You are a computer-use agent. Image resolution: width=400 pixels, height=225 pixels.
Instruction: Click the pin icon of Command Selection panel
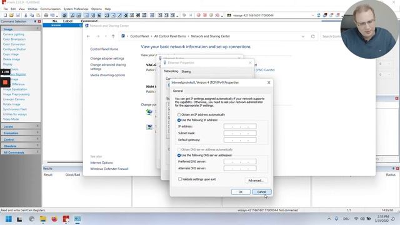click(x=35, y=21)
